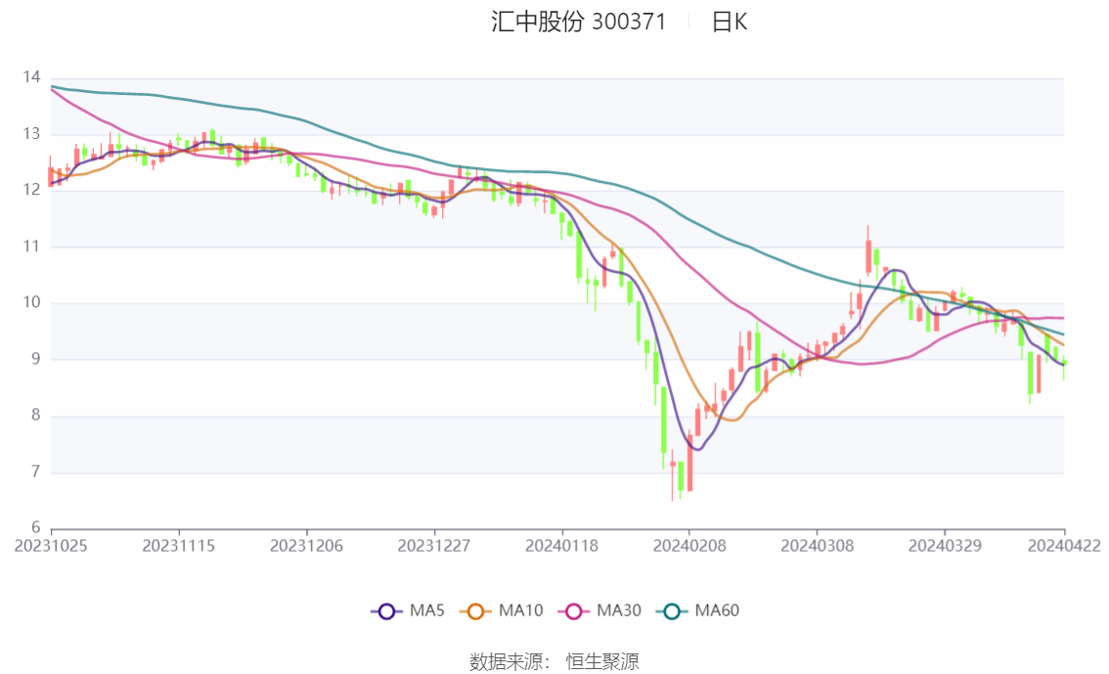Click the y-axis value 14 label
The image size is (1109, 674).
(x=31, y=77)
